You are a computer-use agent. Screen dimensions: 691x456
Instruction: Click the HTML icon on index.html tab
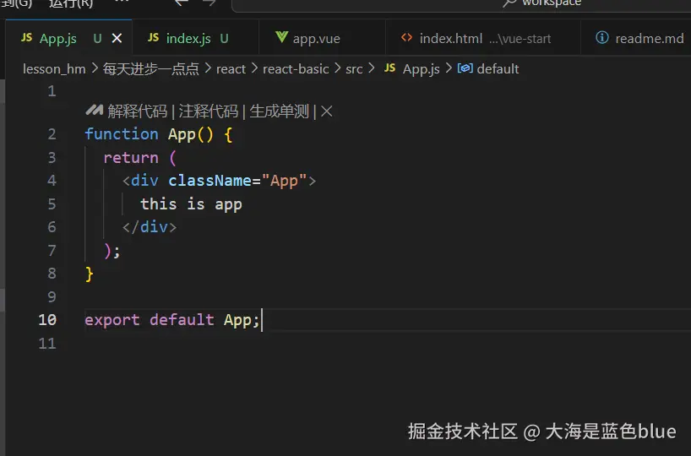[406, 38]
